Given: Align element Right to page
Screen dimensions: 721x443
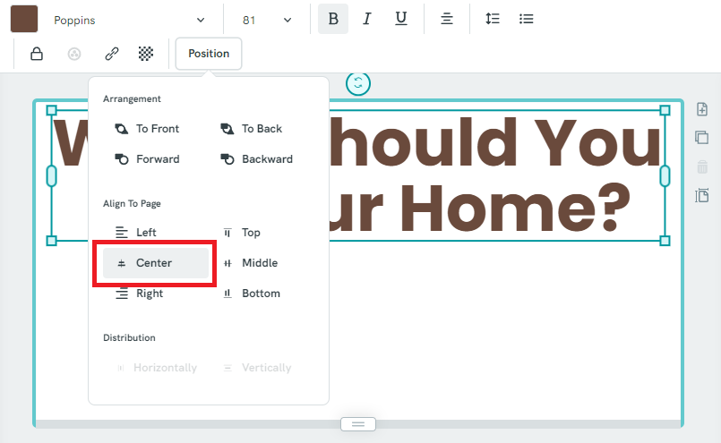Looking at the screenshot, I should 140,294.
